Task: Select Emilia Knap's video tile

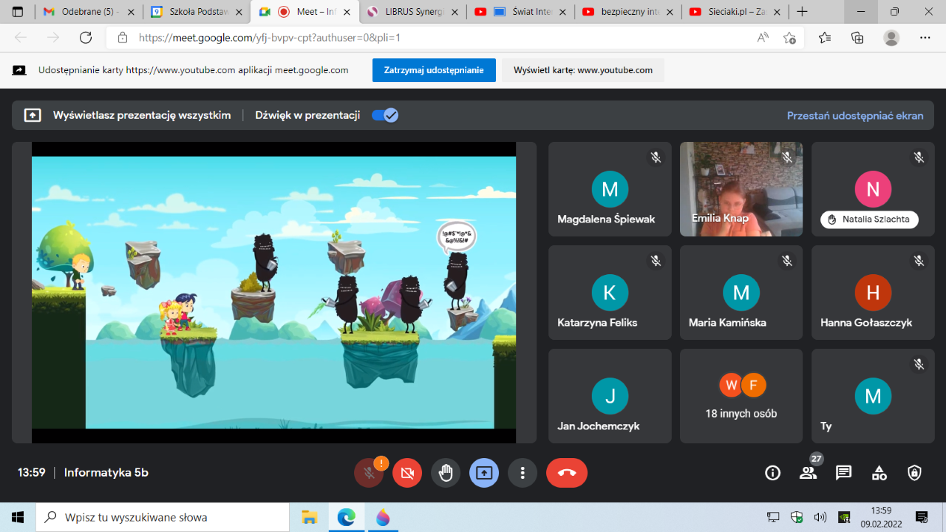Action: coord(741,189)
